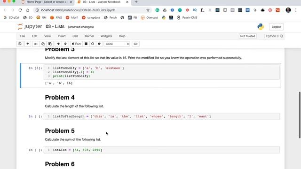Viewport: 301px width, 169px height.
Task: Open the browser profile avatar
Action: coord(288,10)
